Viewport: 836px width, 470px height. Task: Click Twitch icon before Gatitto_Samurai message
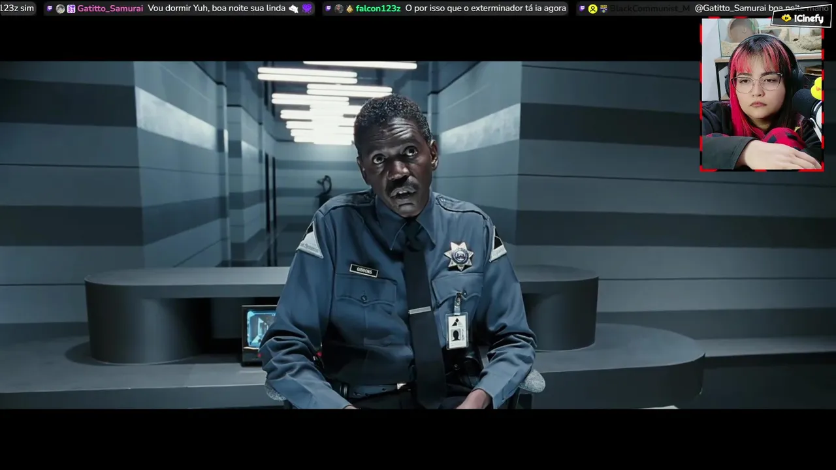pyautogui.click(x=50, y=8)
